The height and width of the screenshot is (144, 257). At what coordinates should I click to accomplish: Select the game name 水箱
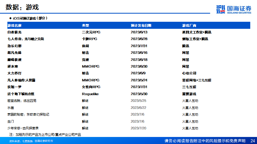(x=11, y=108)
